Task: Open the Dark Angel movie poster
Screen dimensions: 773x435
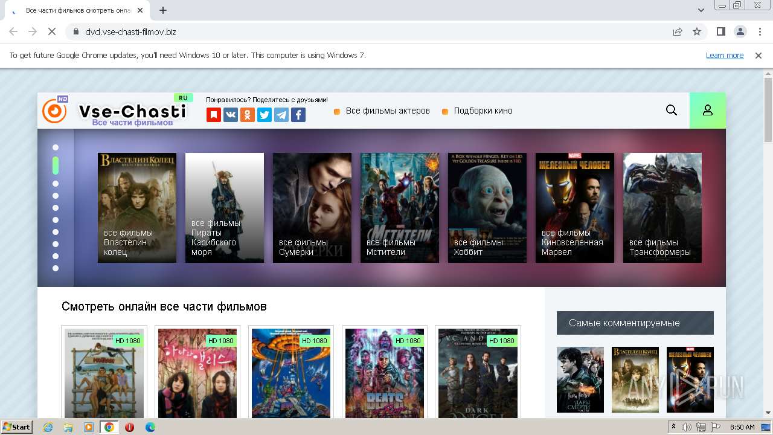Action: click(x=478, y=373)
